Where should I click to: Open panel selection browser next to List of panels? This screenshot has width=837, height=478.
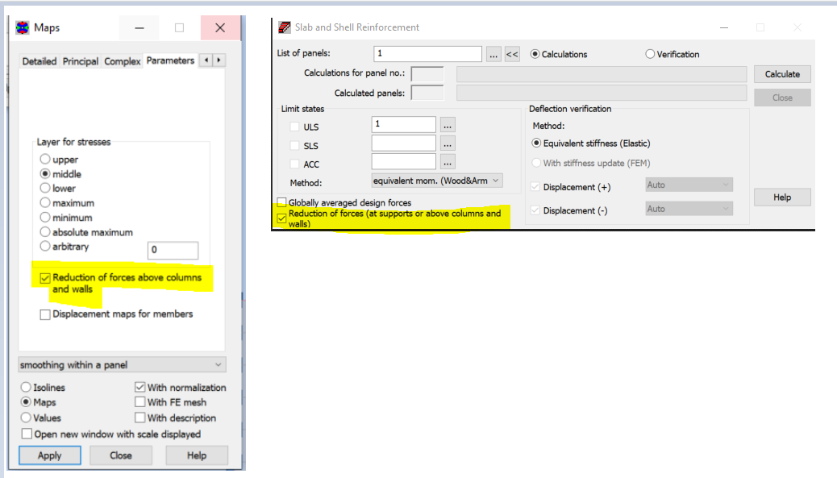pos(495,53)
